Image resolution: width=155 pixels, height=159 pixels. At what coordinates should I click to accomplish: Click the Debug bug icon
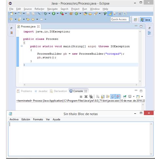[45, 13]
